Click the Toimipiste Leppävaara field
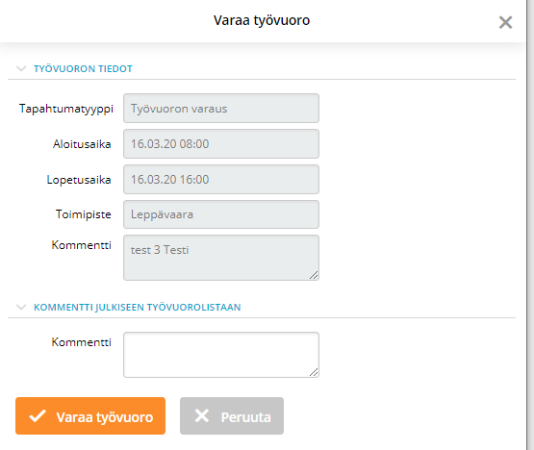This screenshot has width=534, height=450. [221, 214]
